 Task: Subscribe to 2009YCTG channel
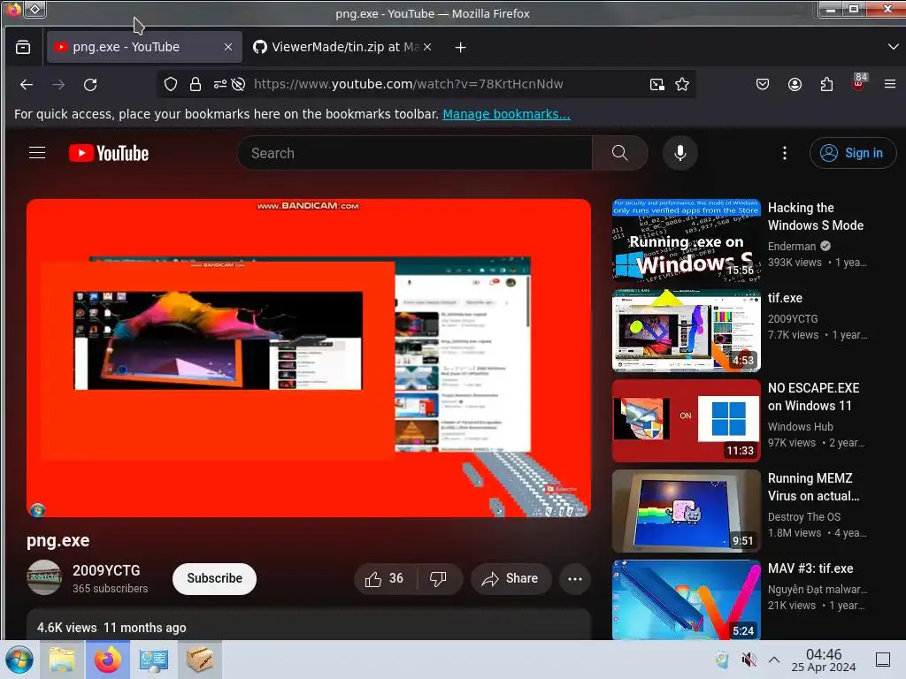pyautogui.click(x=214, y=578)
